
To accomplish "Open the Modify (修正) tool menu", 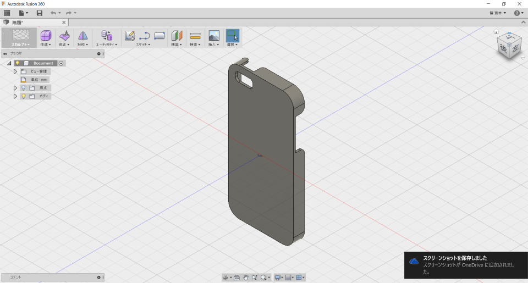I will (64, 38).
